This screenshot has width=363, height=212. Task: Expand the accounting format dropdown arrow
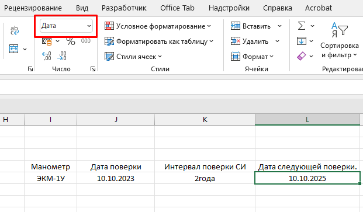(57, 41)
